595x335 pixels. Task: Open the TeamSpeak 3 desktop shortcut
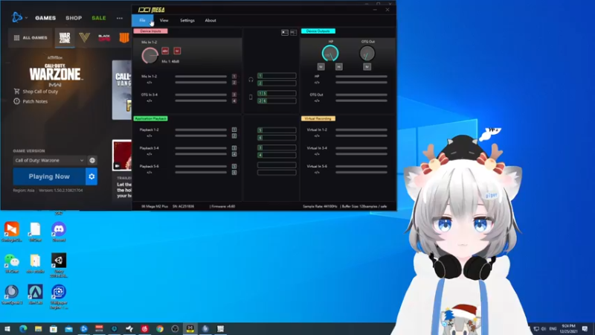[x=11, y=295]
